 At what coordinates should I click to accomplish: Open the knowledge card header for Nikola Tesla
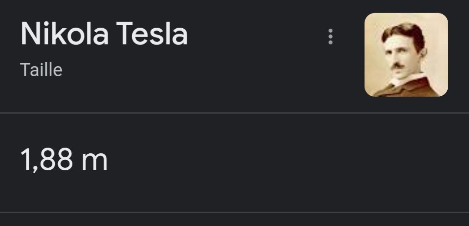[x=104, y=35]
